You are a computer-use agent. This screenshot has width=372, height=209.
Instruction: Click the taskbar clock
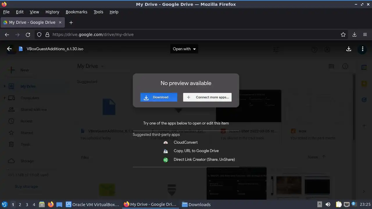pyautogui.click(x=365, y=204)
